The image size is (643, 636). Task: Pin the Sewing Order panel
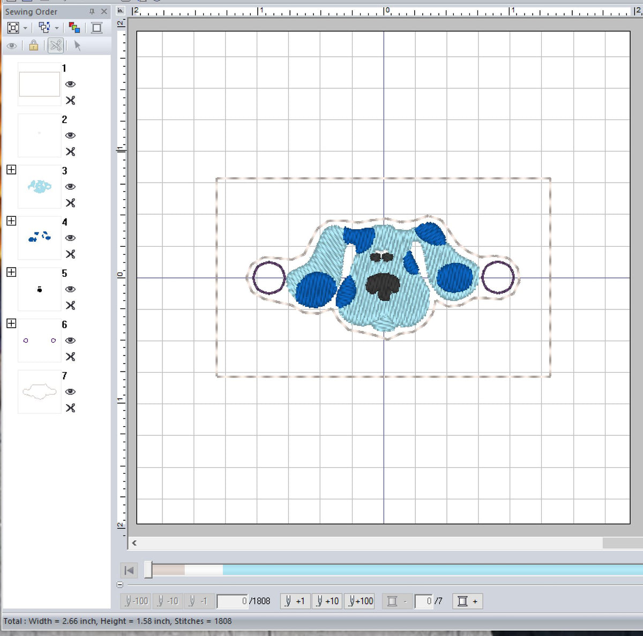pos(92,11)
